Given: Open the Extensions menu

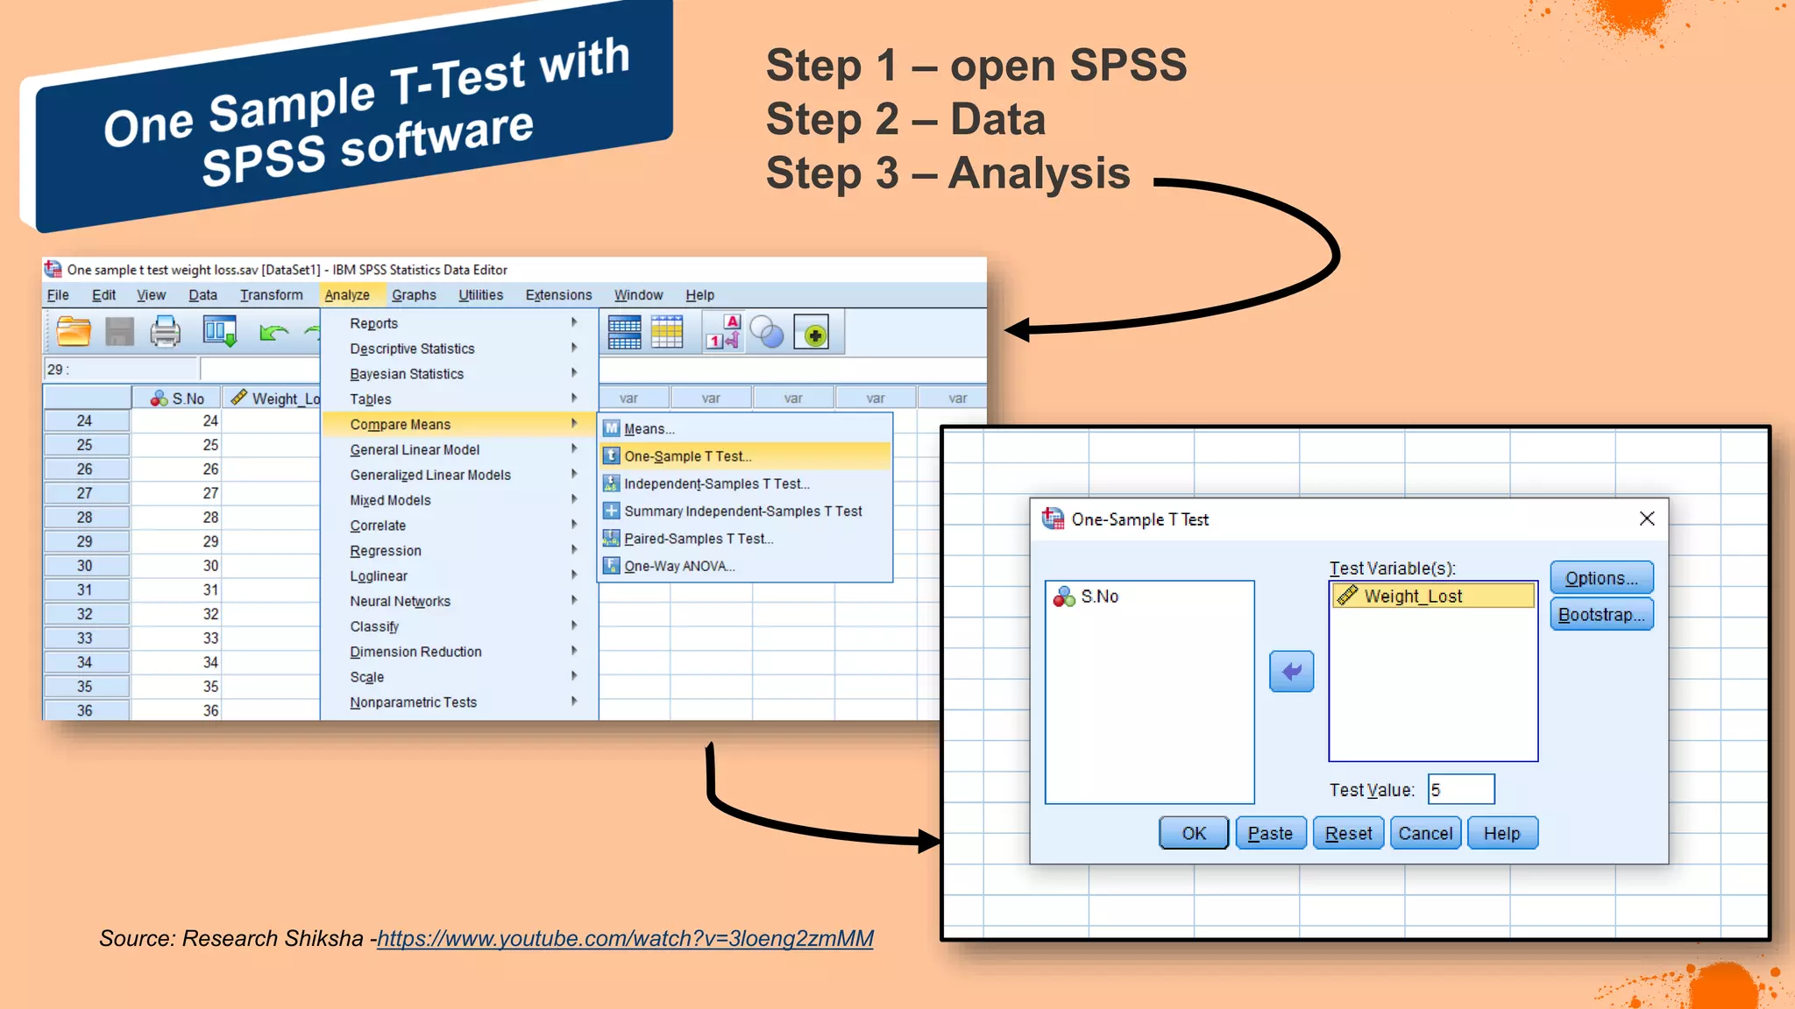Looking at the screenshot, I should [558, 295].
